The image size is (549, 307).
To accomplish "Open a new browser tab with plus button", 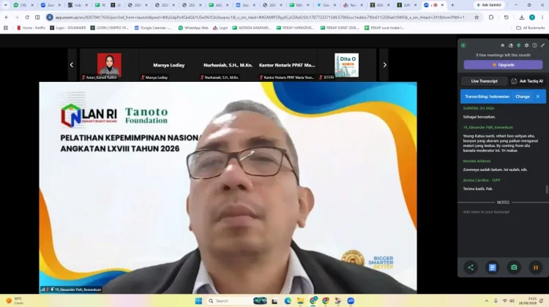I will 452,5.
